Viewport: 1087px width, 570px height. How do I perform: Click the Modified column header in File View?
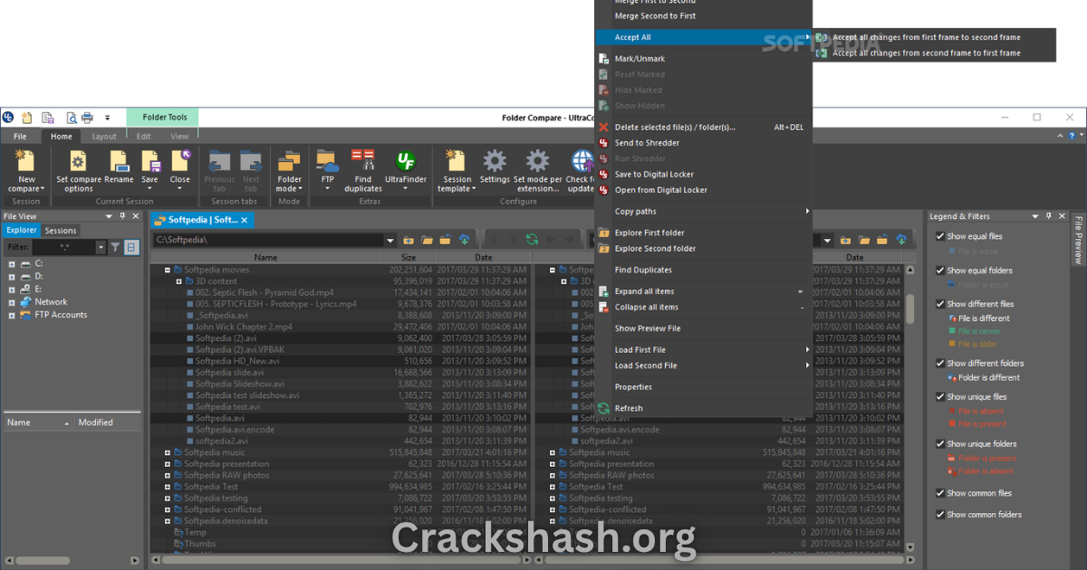pos(108,423)
